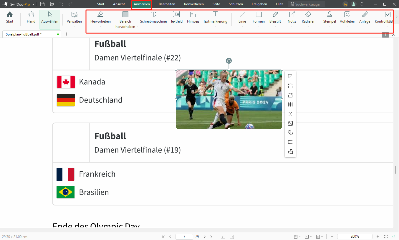Expand the Aufkleber sticker dropdown

pos(347,26)
